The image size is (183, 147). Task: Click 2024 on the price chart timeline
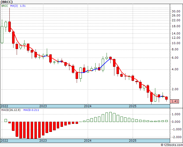click(88, 106)
